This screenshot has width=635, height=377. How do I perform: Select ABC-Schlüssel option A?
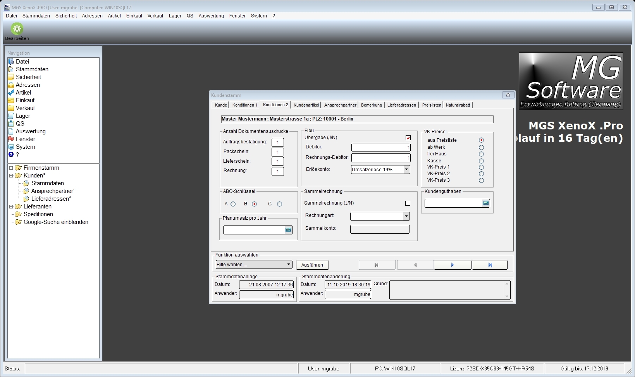[233, 204]
